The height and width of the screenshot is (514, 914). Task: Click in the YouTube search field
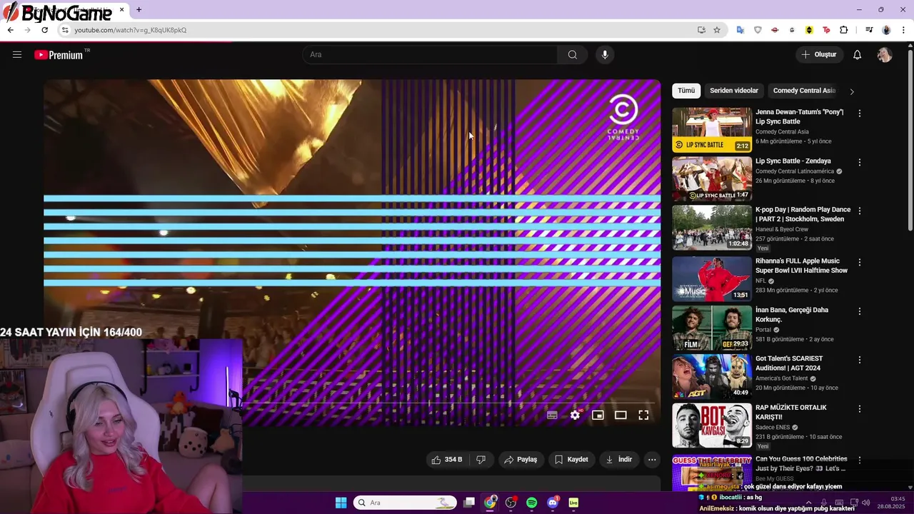pyautogui.click(x=431, y=55)
